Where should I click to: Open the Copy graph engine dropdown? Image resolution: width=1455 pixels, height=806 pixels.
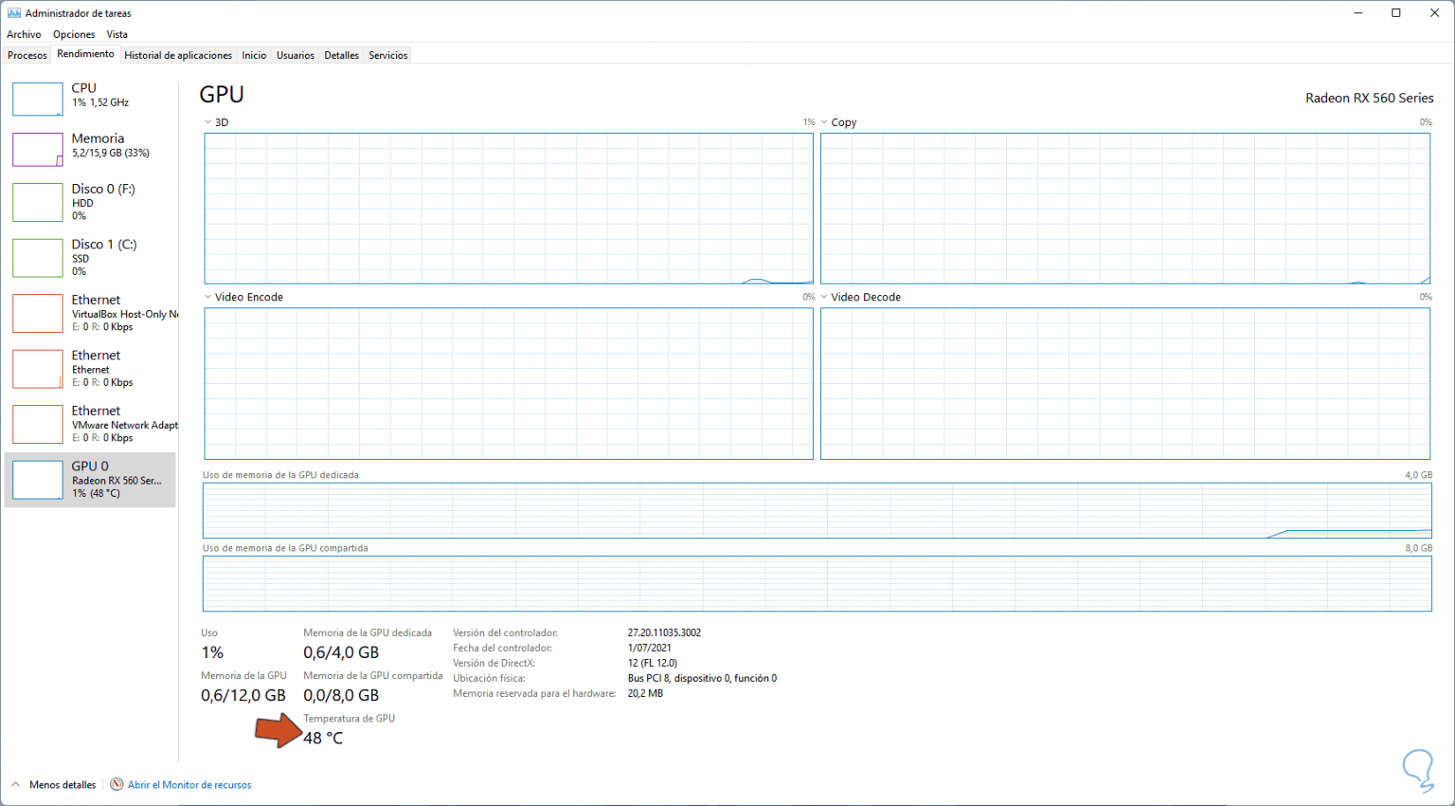824,122
